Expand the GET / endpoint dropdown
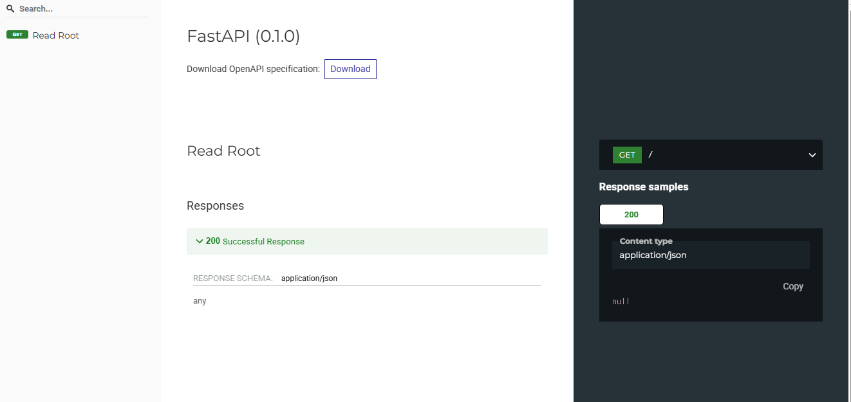The height and width of the screenshot is (402, 851). (x=711, y=155)
